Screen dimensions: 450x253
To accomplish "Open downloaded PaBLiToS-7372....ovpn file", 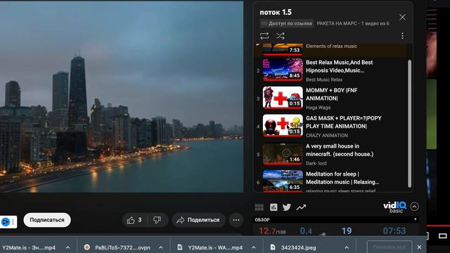I will [x=118, y=247].
